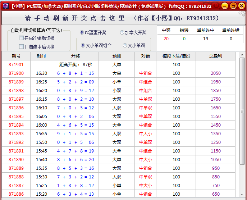The width and height of the screenshot is (247, 200).
Task: Choose the 大小单双 radio option
Action: click(x=125, y=45)
